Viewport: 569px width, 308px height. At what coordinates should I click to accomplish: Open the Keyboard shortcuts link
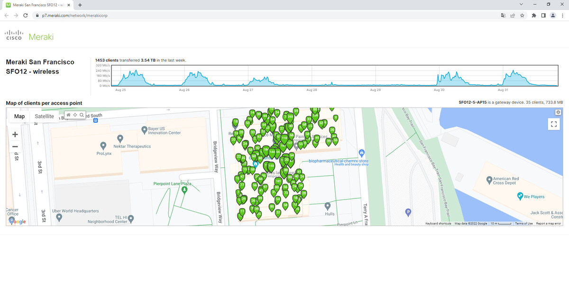point(438,223)
